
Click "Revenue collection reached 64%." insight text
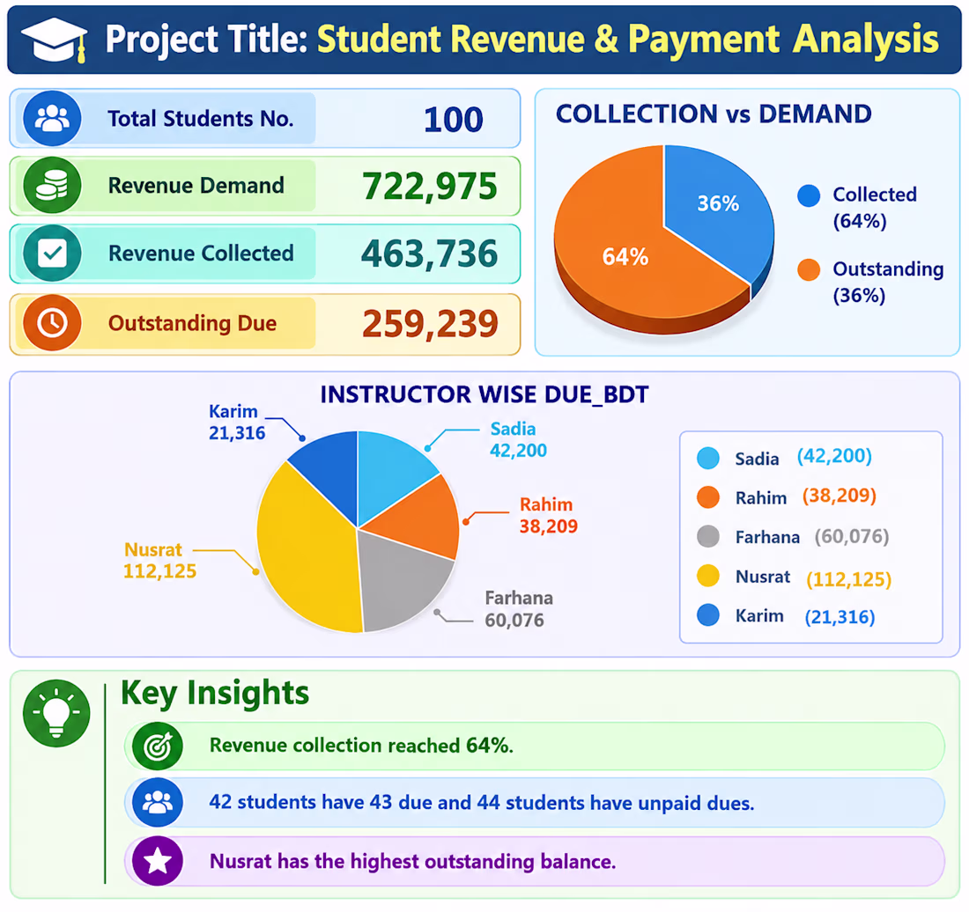(361, 746)
